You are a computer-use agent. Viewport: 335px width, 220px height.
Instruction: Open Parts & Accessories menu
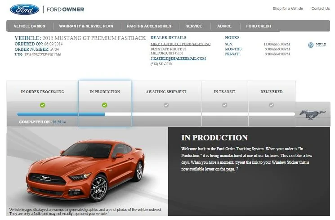149,26
